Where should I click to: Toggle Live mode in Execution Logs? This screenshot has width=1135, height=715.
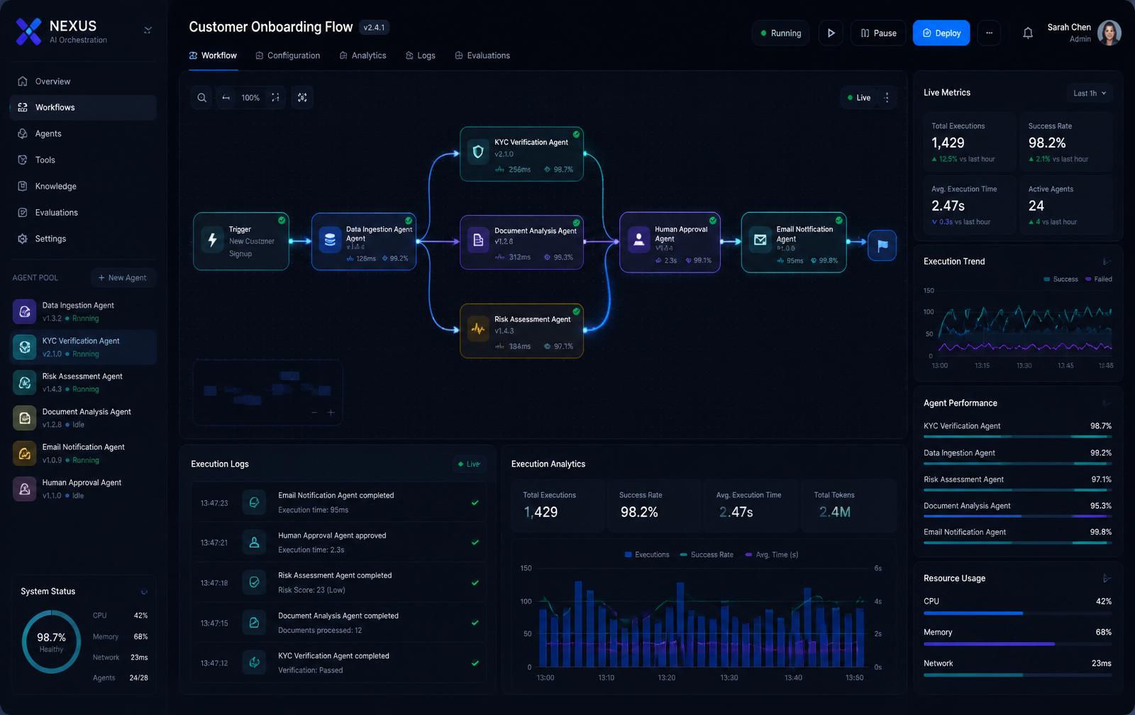tap(468, 464)
